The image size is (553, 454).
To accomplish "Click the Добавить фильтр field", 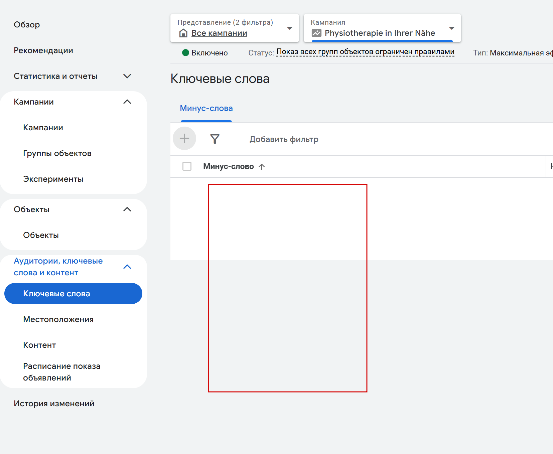I will pos(284,139).
